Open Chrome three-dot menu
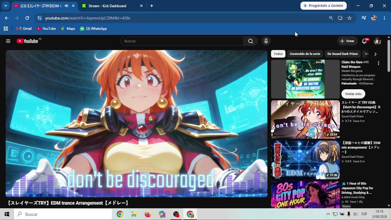The image size is (391, 220). click(384, 18)
